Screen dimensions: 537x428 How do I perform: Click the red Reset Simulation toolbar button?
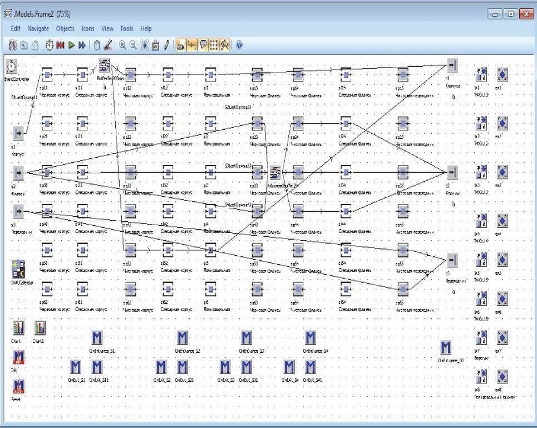[60, 45]
